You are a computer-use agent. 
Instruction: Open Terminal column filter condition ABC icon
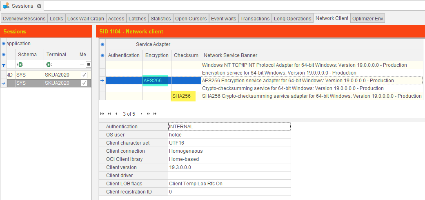pyautogui.click(x=49, y=65)
